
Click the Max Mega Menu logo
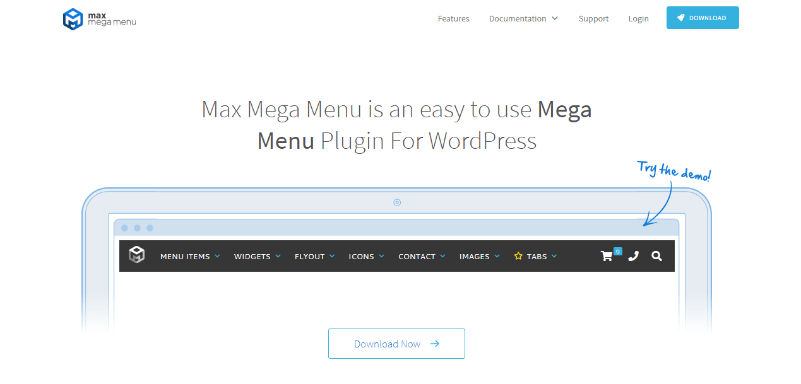(x=100, y=19)
